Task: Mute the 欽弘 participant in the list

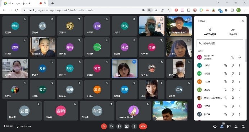Action: pyautogui.click(x=226, y=65)
